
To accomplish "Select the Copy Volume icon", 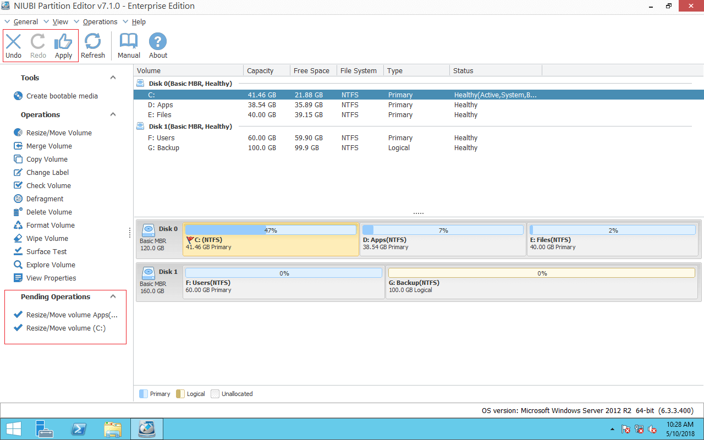I will point(18,159).
